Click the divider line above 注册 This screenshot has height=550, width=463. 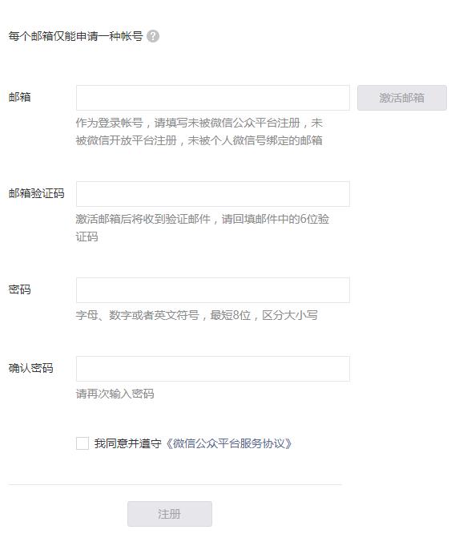(175, 485)
